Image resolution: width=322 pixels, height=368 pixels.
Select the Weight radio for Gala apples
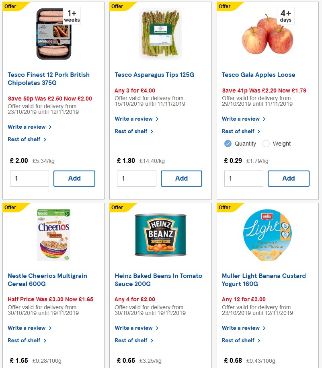(265, 144)
